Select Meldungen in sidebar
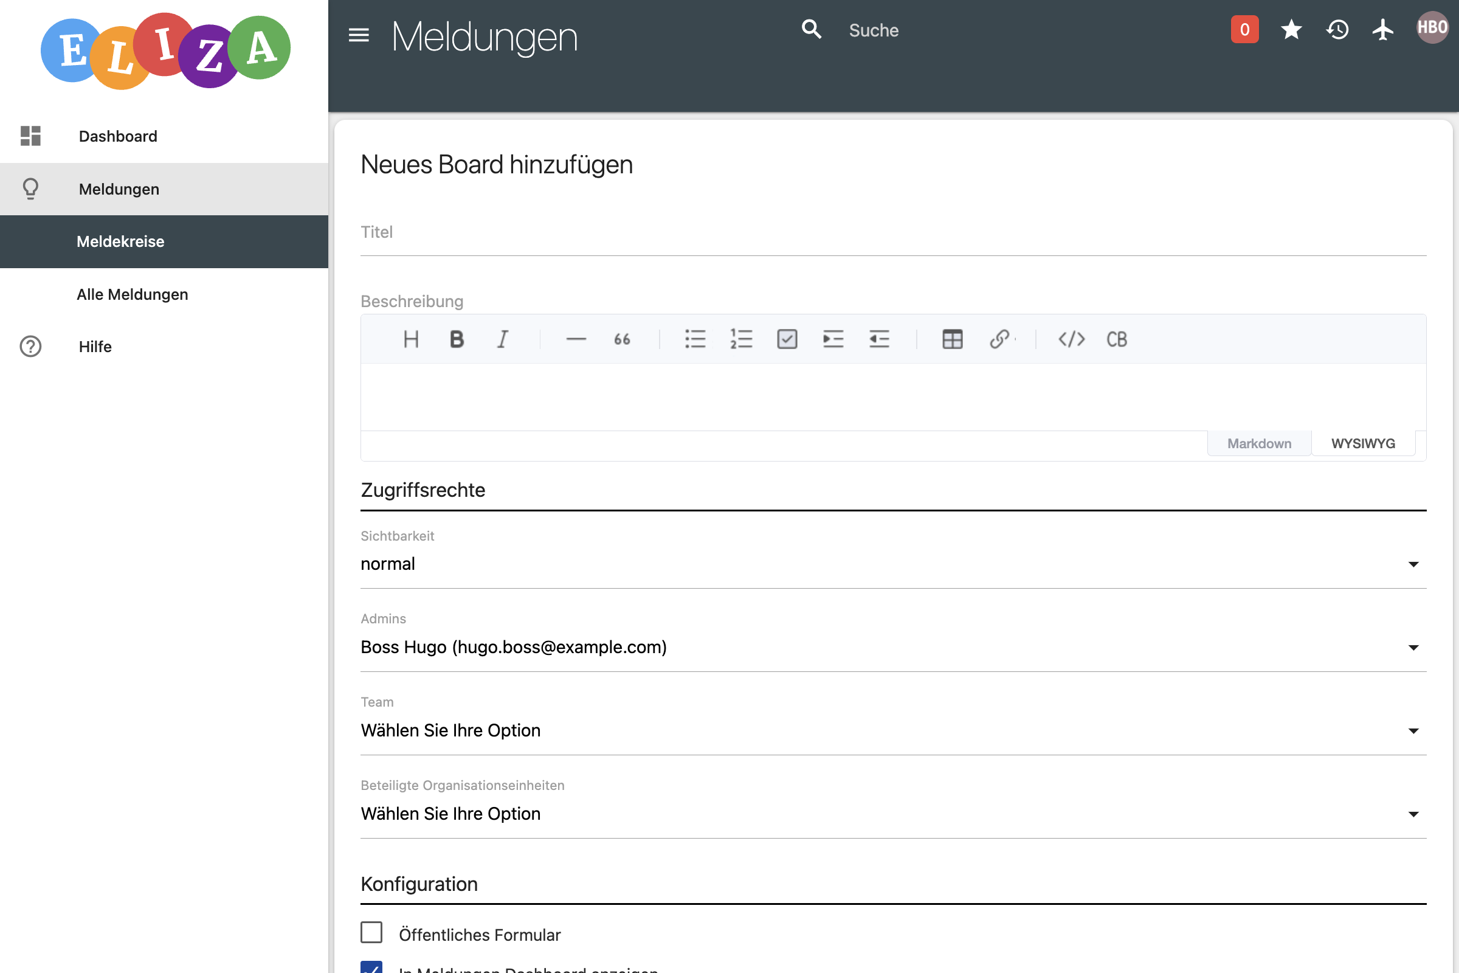 pyautogui.click(x=164, y=189)
